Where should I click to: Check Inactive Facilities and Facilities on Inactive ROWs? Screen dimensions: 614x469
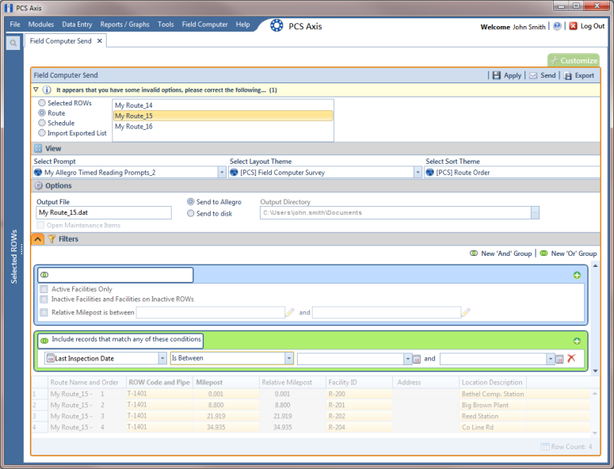pos(44,299)
